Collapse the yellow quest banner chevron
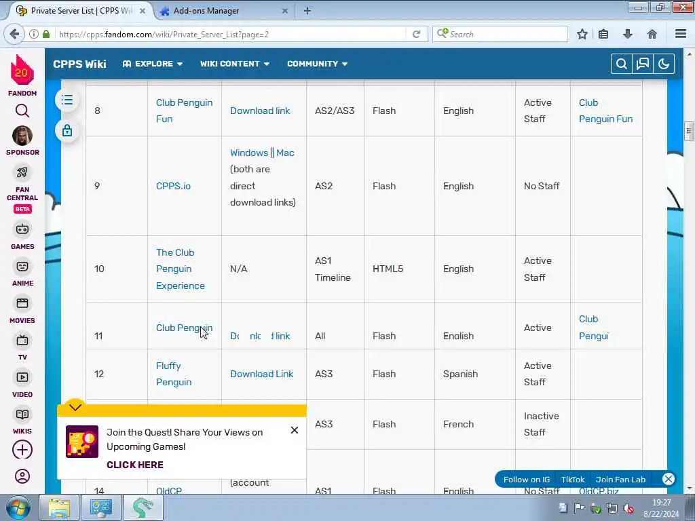 (75, 407)
